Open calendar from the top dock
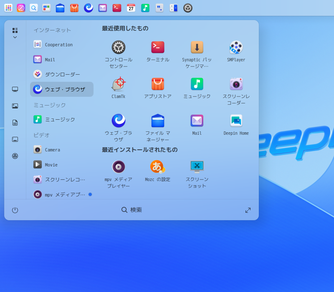Screen dimensions: 334x292 [131, 8]
